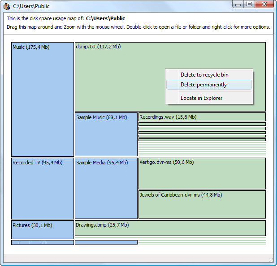
Task: Select the Recorded TV folder block
Action: tap(43, 188)
